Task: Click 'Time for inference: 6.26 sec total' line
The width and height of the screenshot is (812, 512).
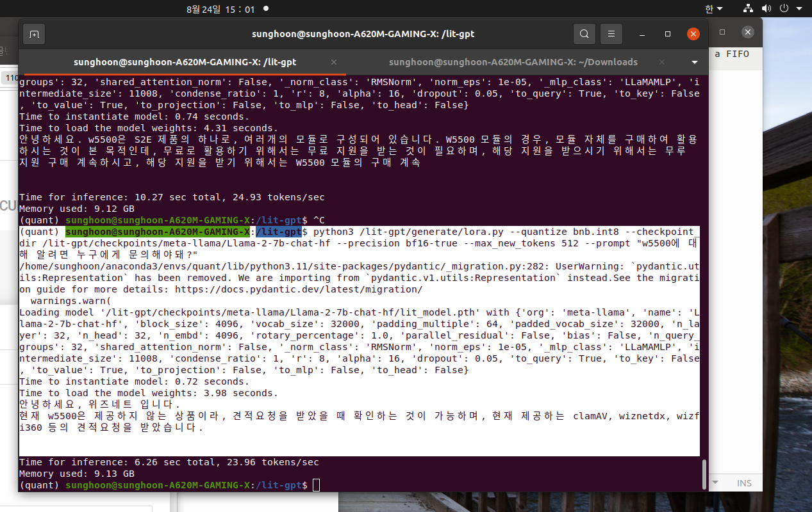Action: [169, 462]
